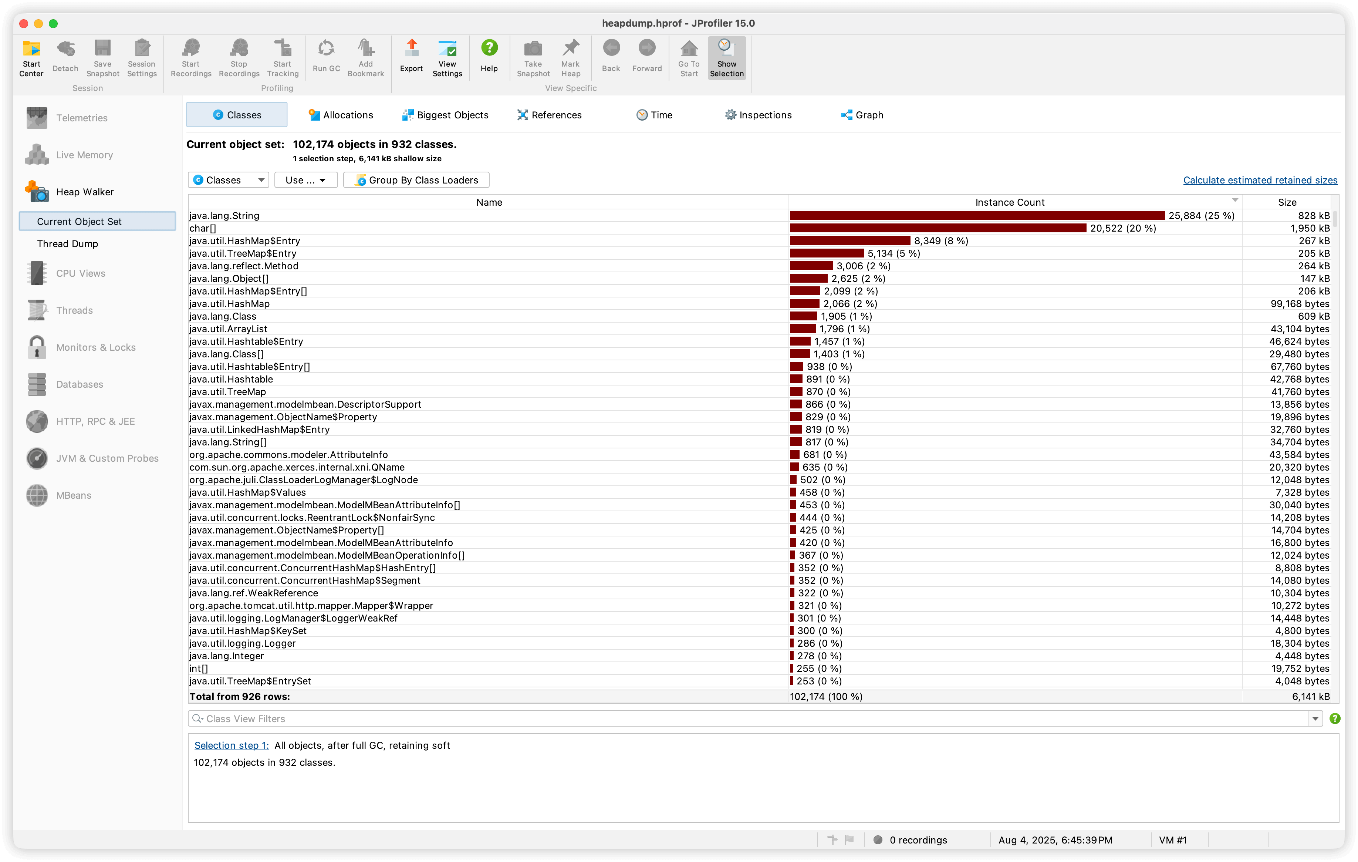This screenshot has height=862, width=1358.
Task: Sort by the Size column header
Action: tap(1286, 202)
